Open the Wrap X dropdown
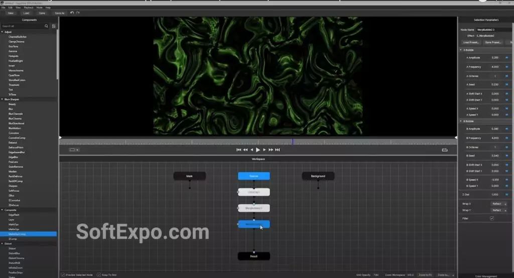 [499, 204]
